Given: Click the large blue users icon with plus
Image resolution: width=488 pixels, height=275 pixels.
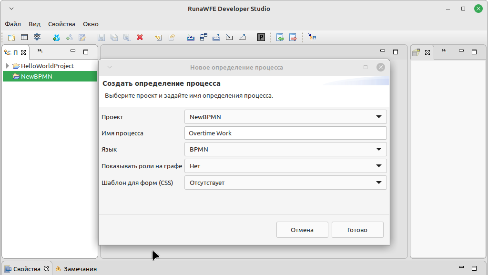Looking at the screenshot, I should pos(56,37).
